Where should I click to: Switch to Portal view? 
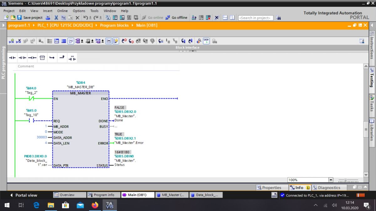click(x=24, y=195)
